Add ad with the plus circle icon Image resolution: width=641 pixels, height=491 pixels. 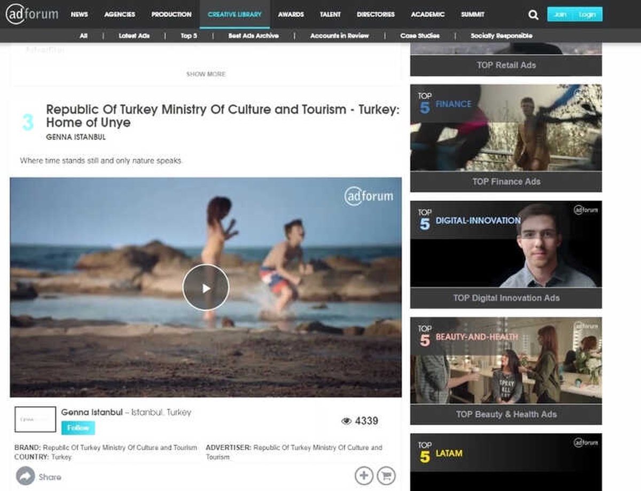coord(364,476)
